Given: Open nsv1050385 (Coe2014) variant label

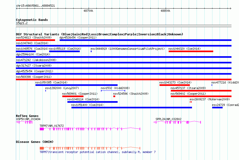Looking at the screenshot, I should [51, 82].
